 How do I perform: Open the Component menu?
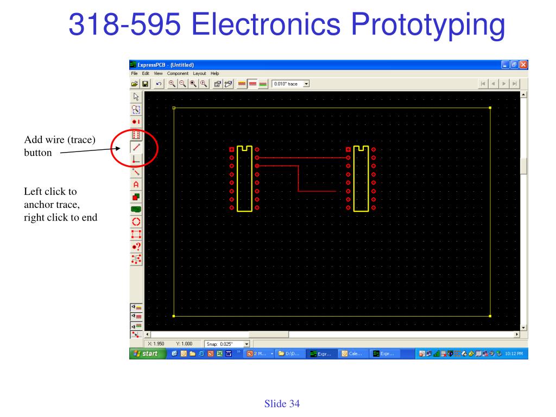[x=178, y=73]
